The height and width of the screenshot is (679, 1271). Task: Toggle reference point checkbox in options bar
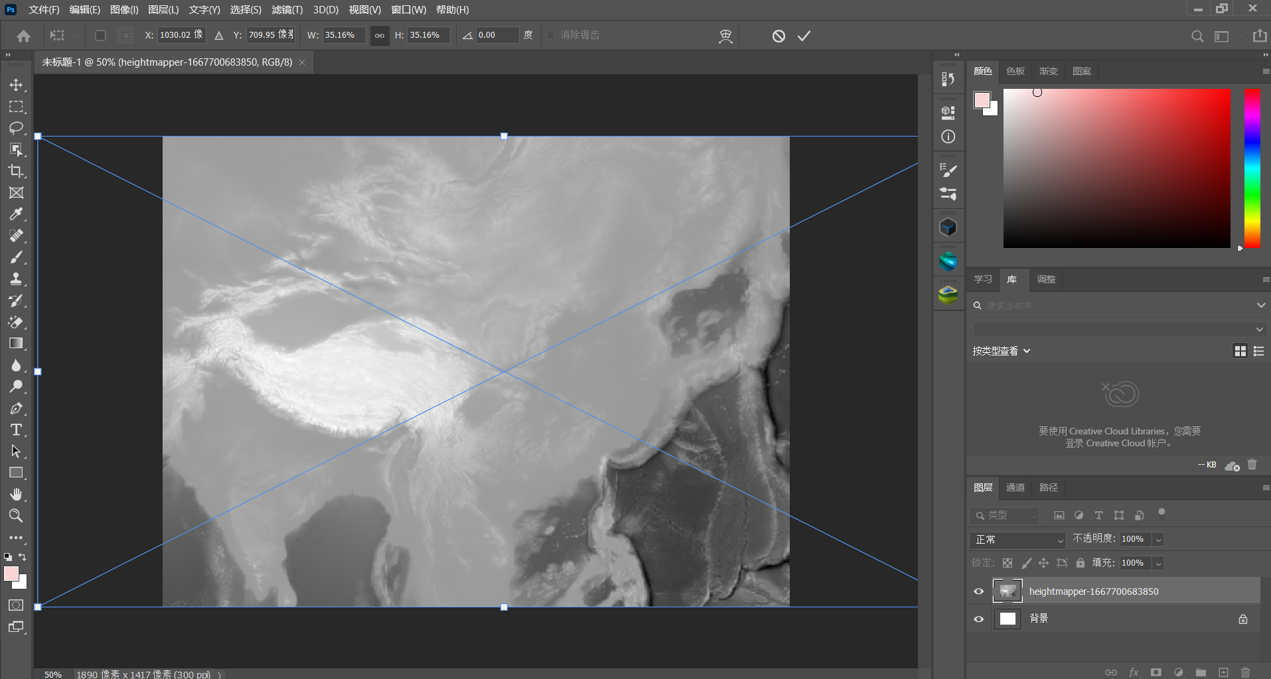pos(100,36)
